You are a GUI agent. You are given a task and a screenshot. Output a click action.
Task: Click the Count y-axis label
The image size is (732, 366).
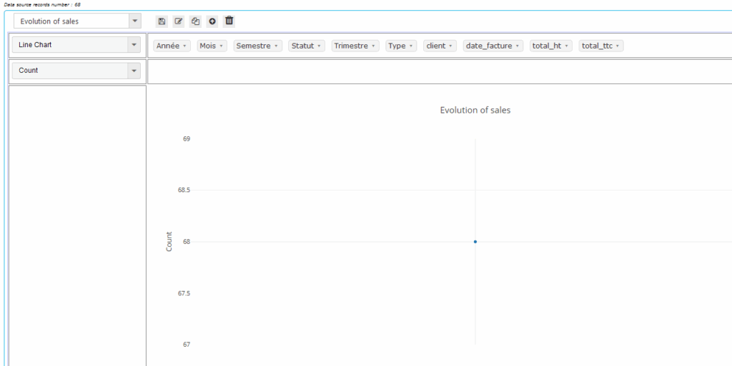point(169,242)
